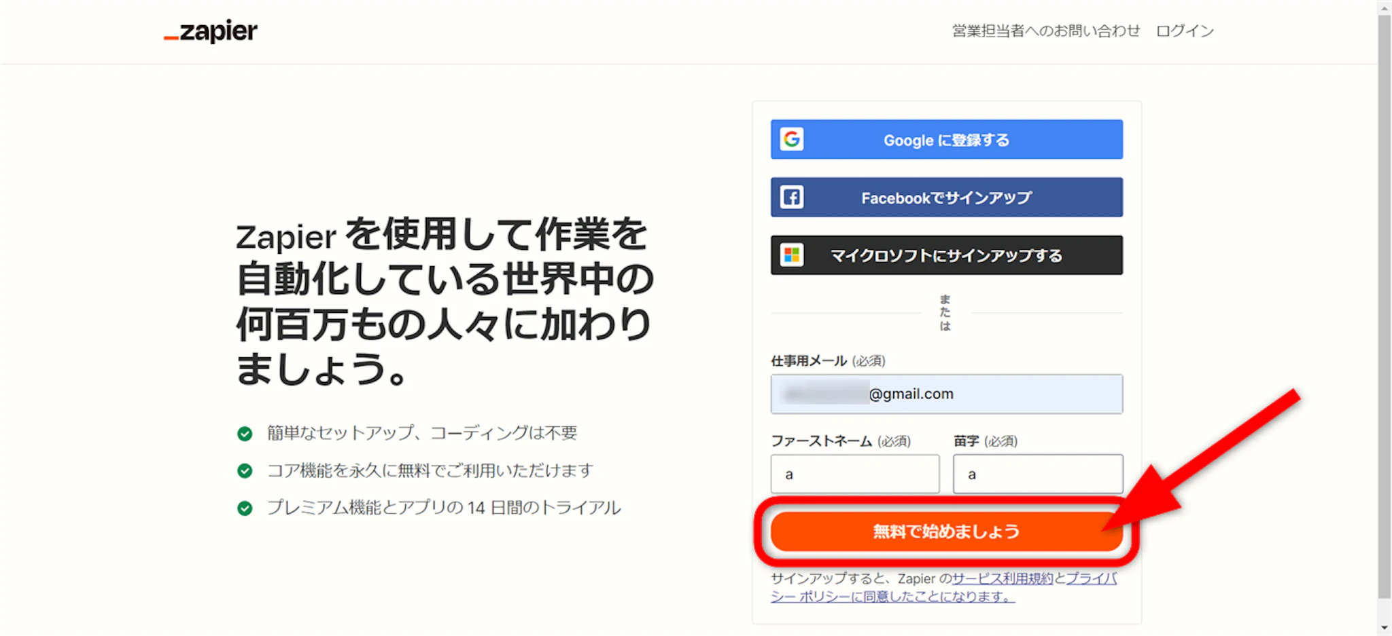The width and height of the screenshot is (1392, 636).
Task: Select マイクロソフトにサインアップする button
Action: tap(947, 255)
